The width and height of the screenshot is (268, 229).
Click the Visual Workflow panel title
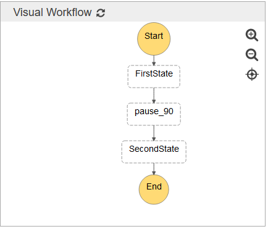(52, 12)
